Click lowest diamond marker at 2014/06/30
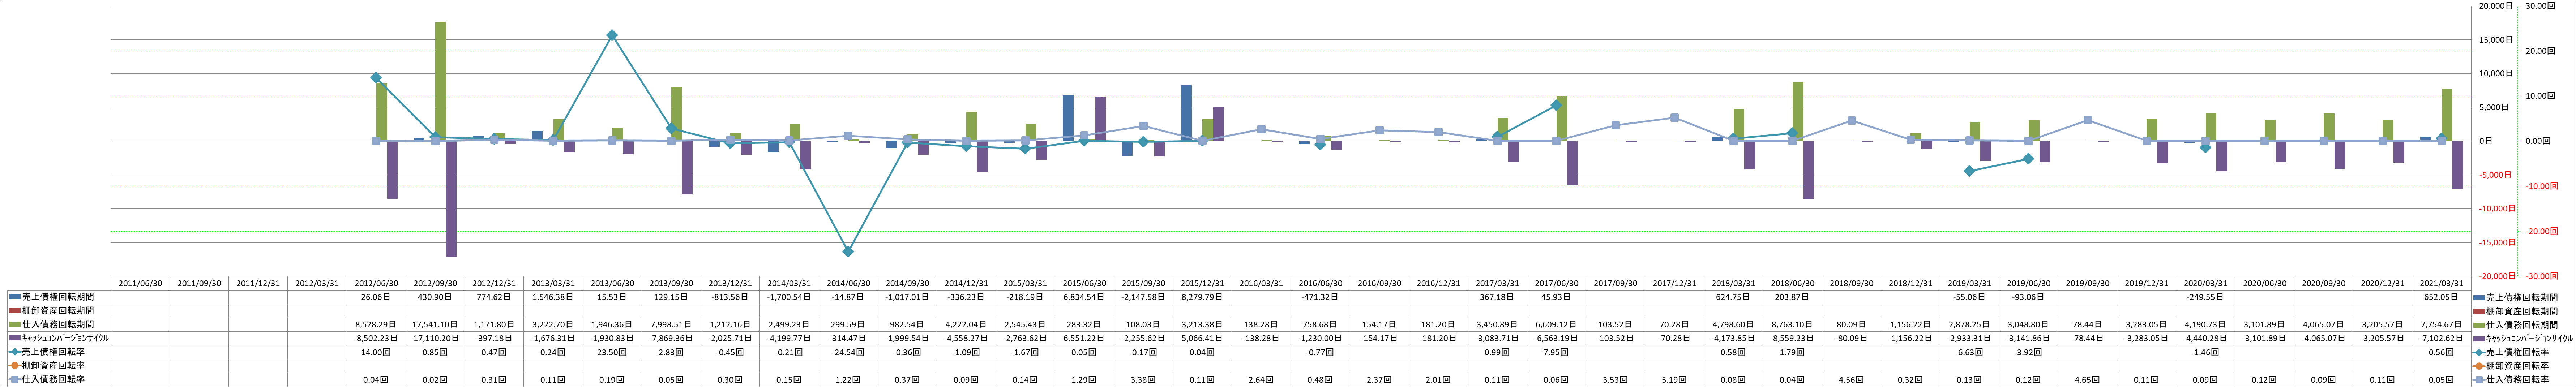 click(848, 251)
